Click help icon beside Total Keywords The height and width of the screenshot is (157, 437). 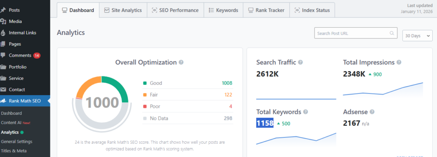(x=306, y=112)
